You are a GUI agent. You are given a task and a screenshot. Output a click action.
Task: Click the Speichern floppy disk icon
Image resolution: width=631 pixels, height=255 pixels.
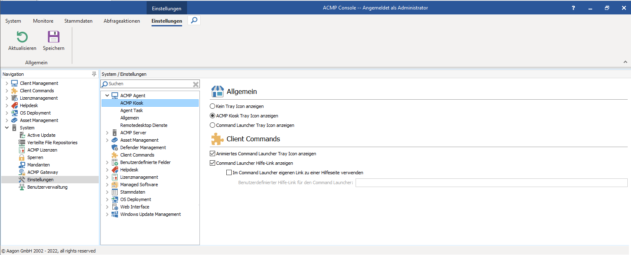tap(54, 37)
